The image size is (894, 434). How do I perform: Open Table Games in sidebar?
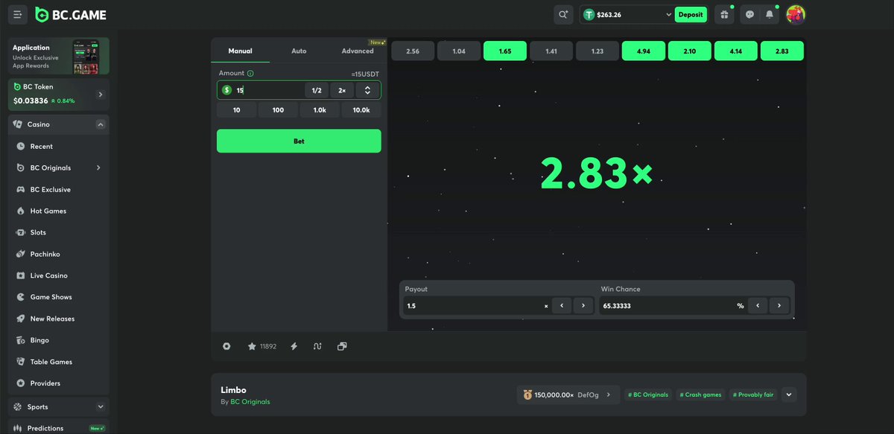tap(59, 362)
